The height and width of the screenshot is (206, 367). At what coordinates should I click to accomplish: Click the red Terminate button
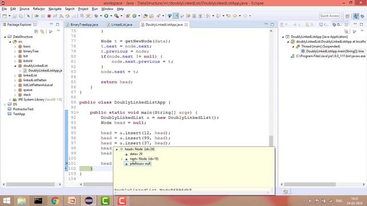[x=49, y=16]
